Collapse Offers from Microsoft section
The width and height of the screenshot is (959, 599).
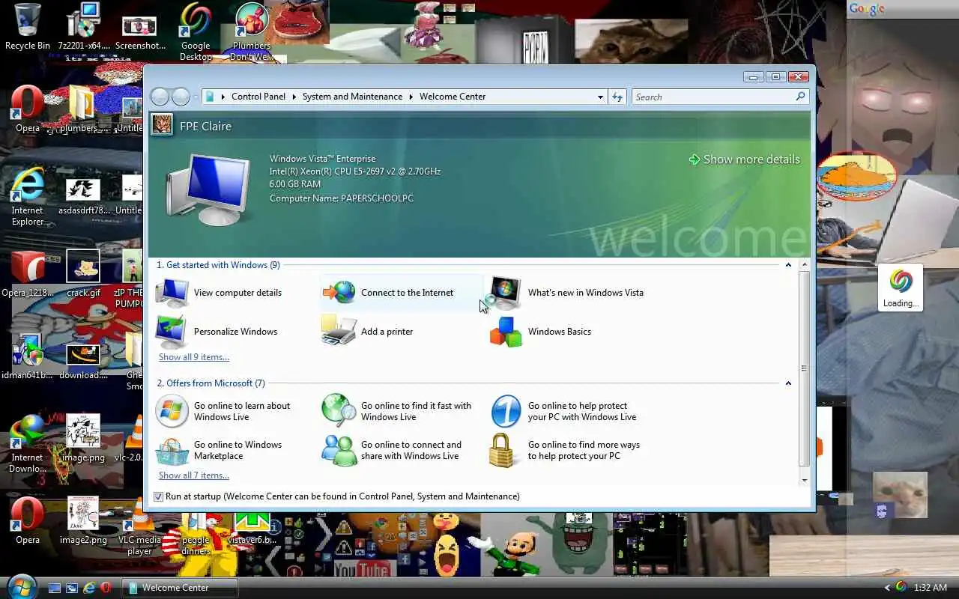tap(788, 383)
